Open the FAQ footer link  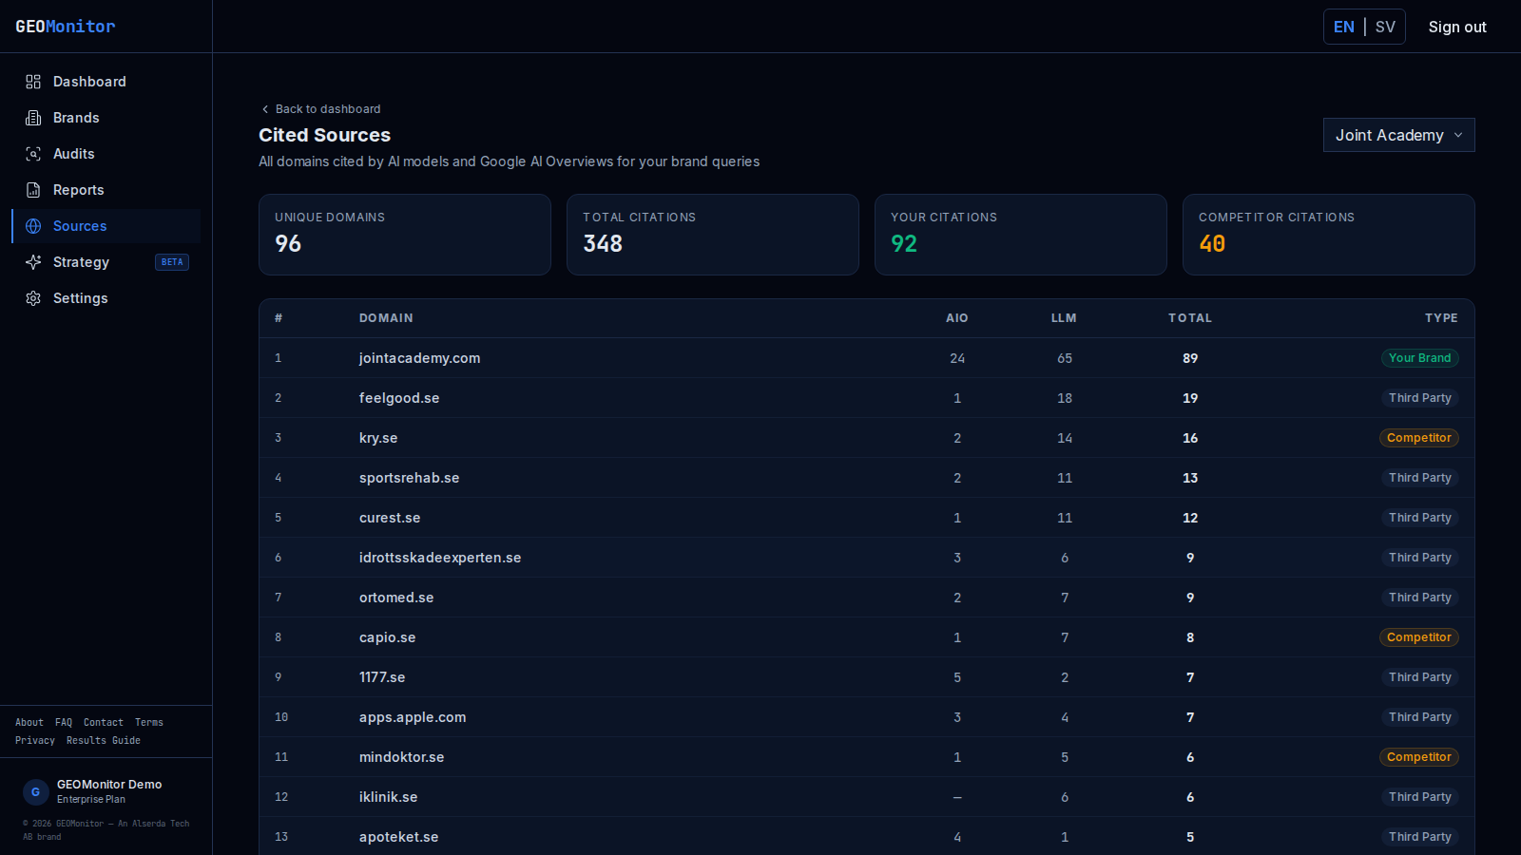(64, 722)
